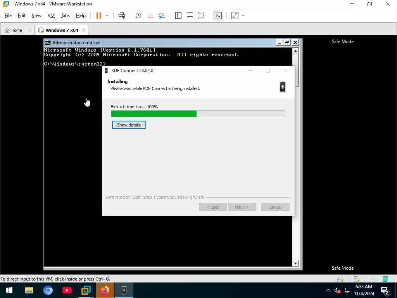Open the VM menu

[x=51, y=16]
